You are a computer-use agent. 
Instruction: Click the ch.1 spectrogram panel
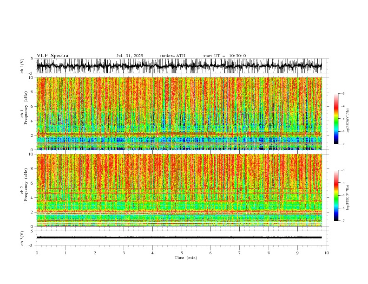click(179, 113)
